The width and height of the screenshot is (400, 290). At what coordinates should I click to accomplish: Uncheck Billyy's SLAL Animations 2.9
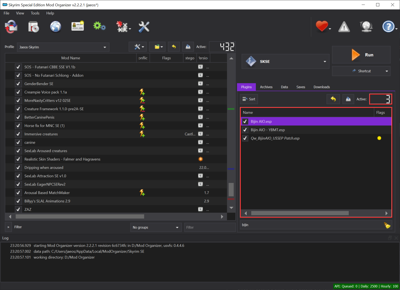click(18, 201)
